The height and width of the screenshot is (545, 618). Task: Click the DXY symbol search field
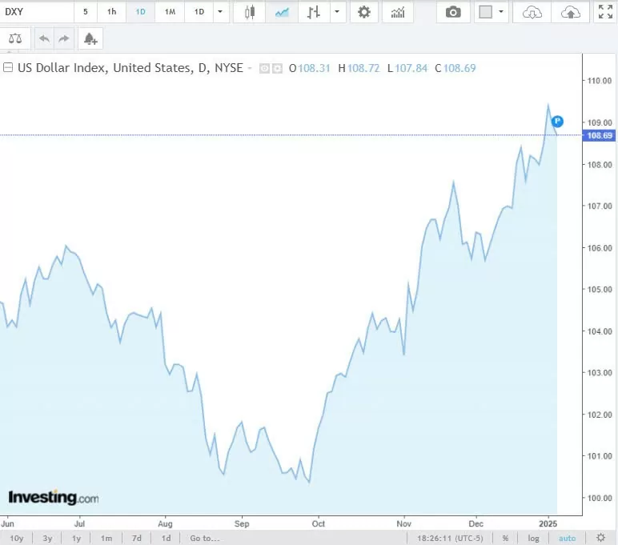[36, 12]
